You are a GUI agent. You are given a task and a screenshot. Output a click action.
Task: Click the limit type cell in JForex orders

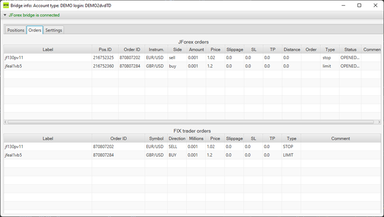point(327,66)
